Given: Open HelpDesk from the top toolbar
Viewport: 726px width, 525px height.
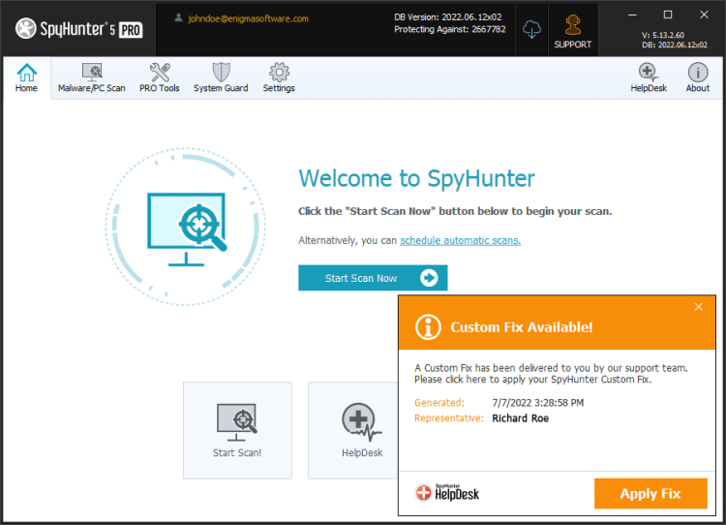Looking at the screenshot, I should tap(649, 77).
